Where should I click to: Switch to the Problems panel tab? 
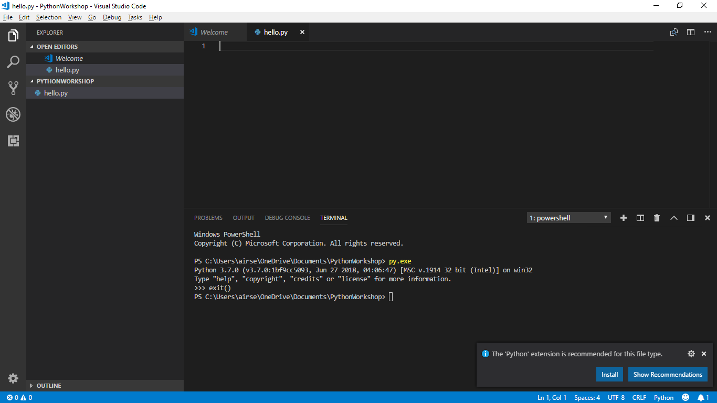[x=208, y=218]
